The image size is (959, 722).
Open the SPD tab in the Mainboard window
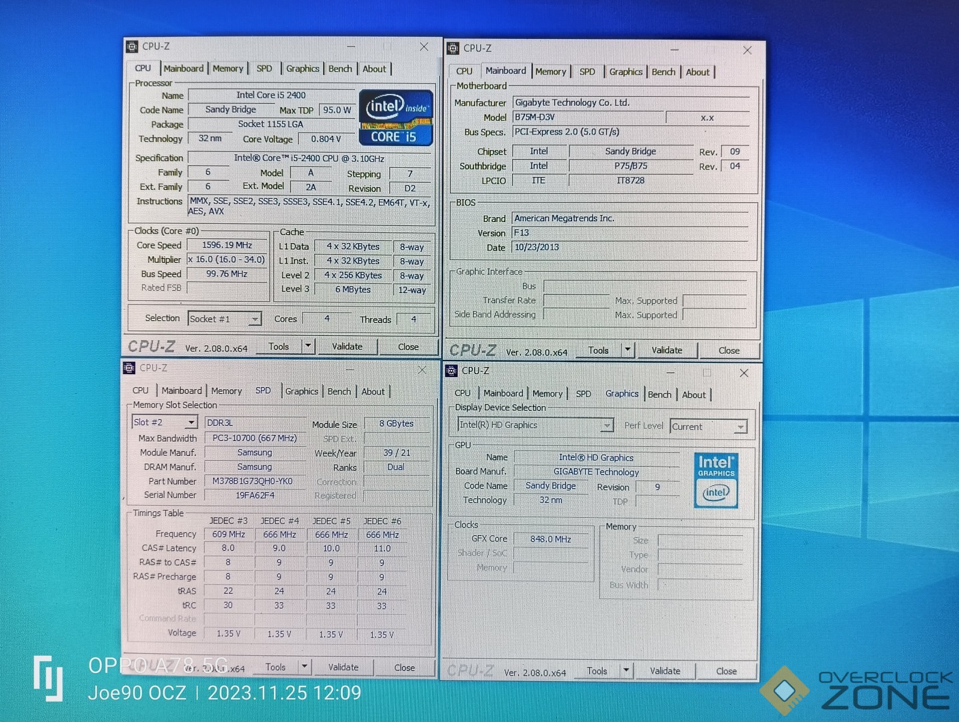coord(587,72)
